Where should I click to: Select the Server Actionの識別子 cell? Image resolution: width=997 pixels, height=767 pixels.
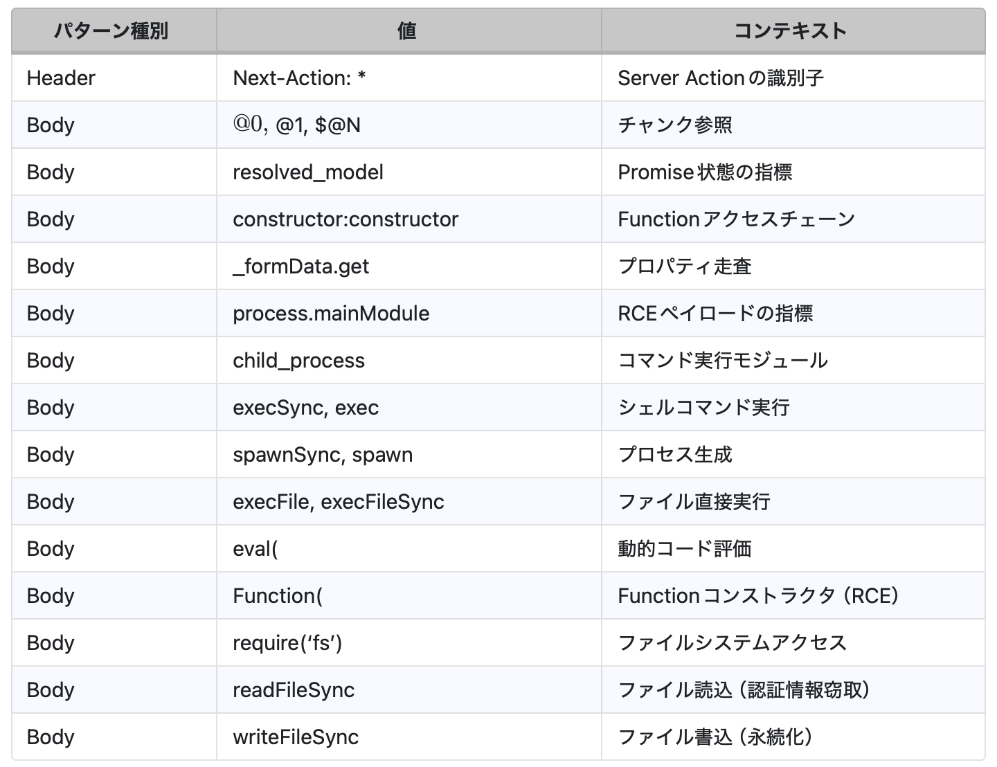(x=720, y=78)
